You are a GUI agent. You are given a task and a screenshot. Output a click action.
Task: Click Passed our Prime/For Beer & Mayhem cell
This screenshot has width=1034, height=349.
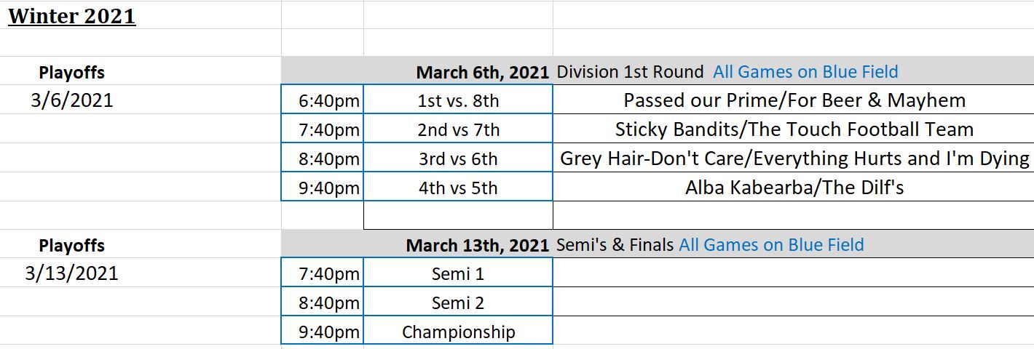(794, 100)
